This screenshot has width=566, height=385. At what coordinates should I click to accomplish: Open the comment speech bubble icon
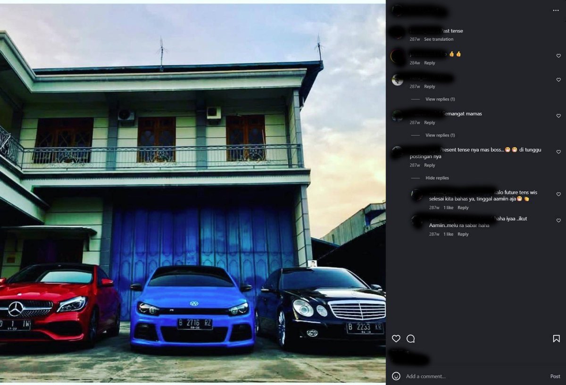[411, 339]
